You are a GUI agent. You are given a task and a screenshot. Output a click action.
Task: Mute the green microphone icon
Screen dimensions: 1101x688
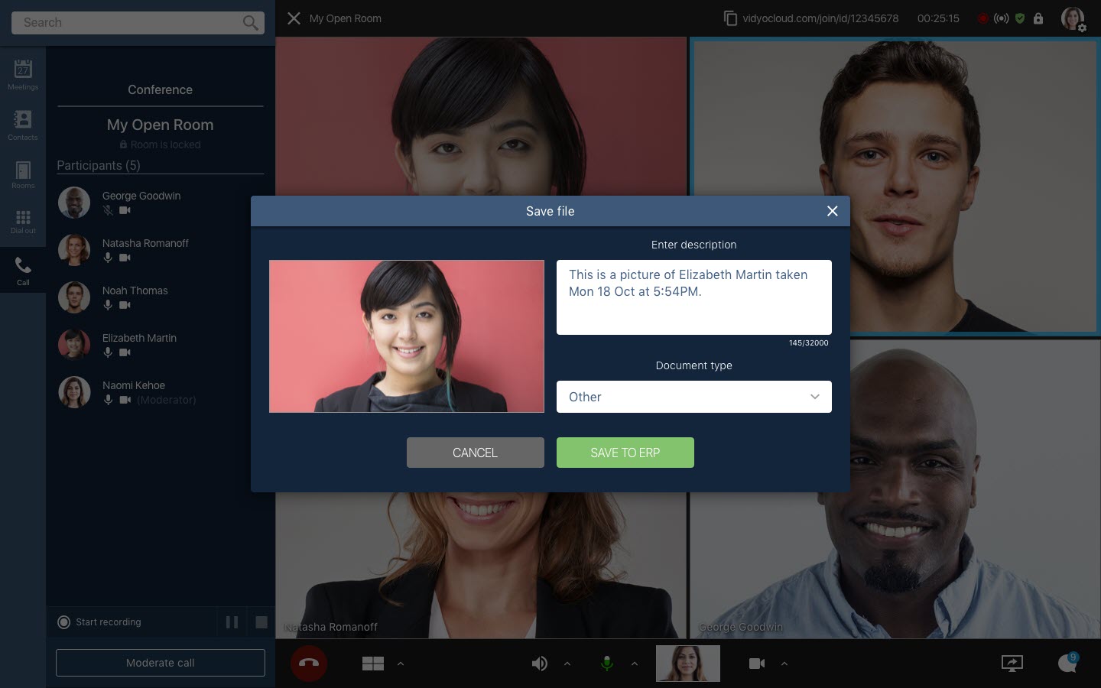pos(607,664)
